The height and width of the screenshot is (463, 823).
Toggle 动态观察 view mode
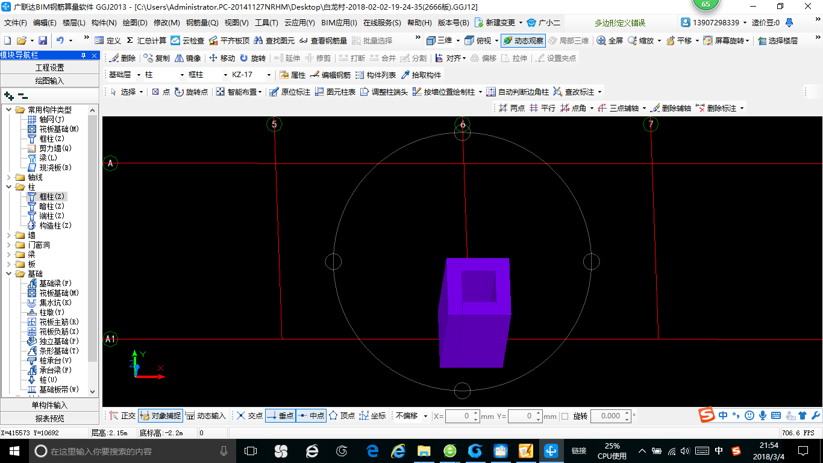[524, 40]
